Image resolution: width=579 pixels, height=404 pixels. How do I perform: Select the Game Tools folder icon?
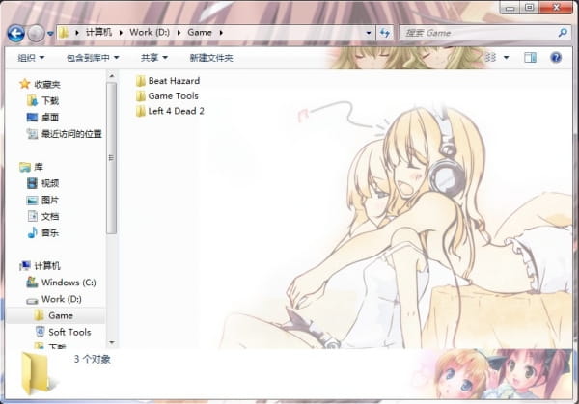[x=140, y=95]
